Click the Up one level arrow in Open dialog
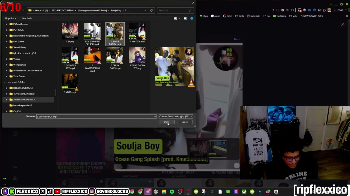The height and width of the screenshot is (196, 350). tap(23, 11)
